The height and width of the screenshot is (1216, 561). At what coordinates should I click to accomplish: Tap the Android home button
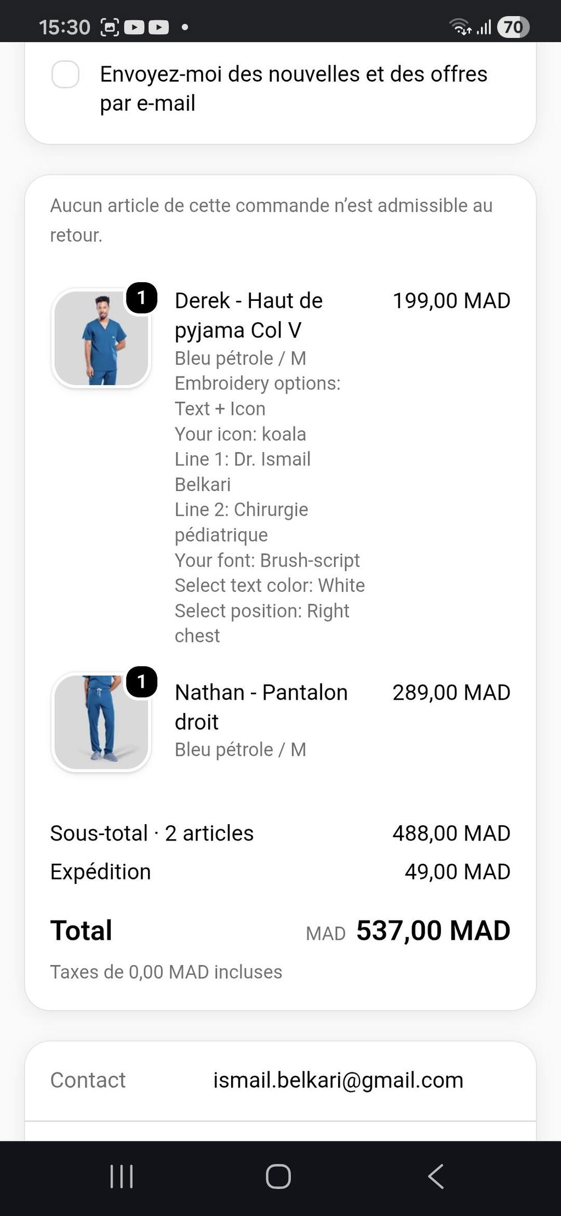[278, 1176]
